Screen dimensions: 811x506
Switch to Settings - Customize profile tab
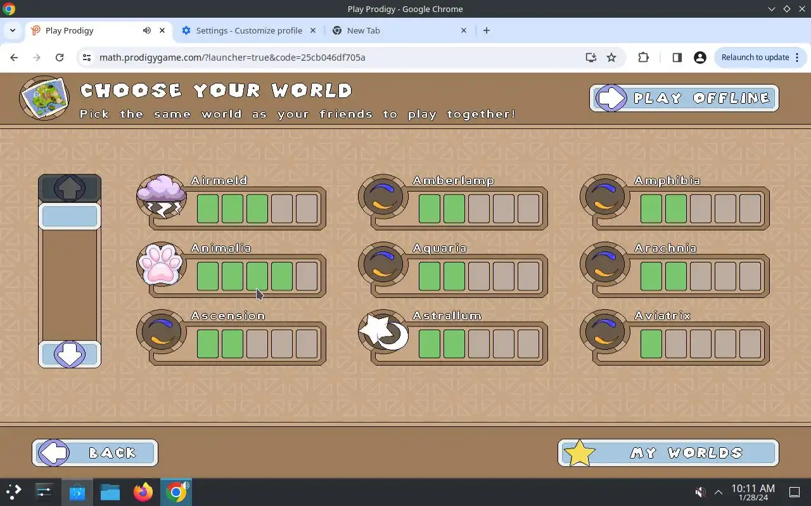248,30
